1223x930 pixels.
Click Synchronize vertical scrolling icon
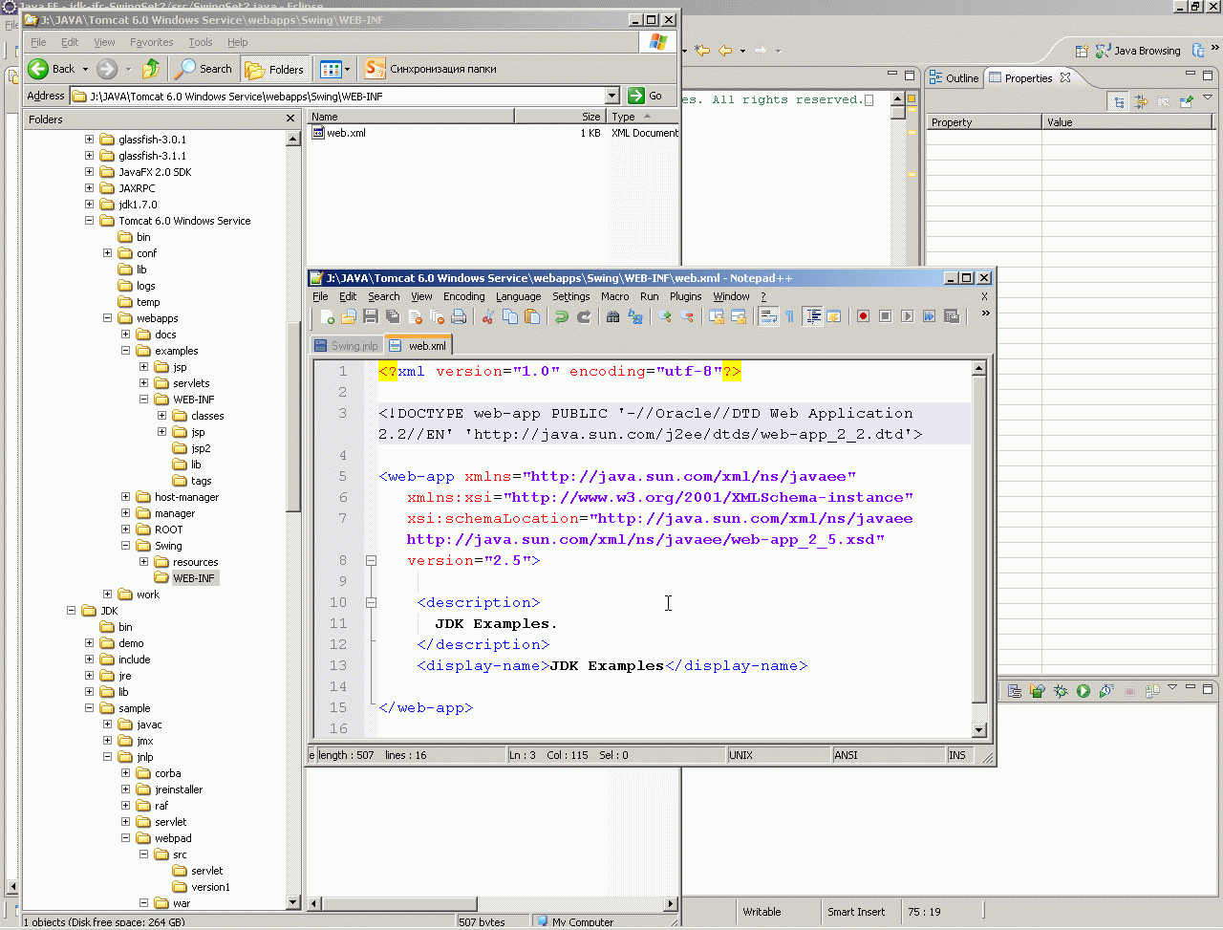tap(716, 316)
